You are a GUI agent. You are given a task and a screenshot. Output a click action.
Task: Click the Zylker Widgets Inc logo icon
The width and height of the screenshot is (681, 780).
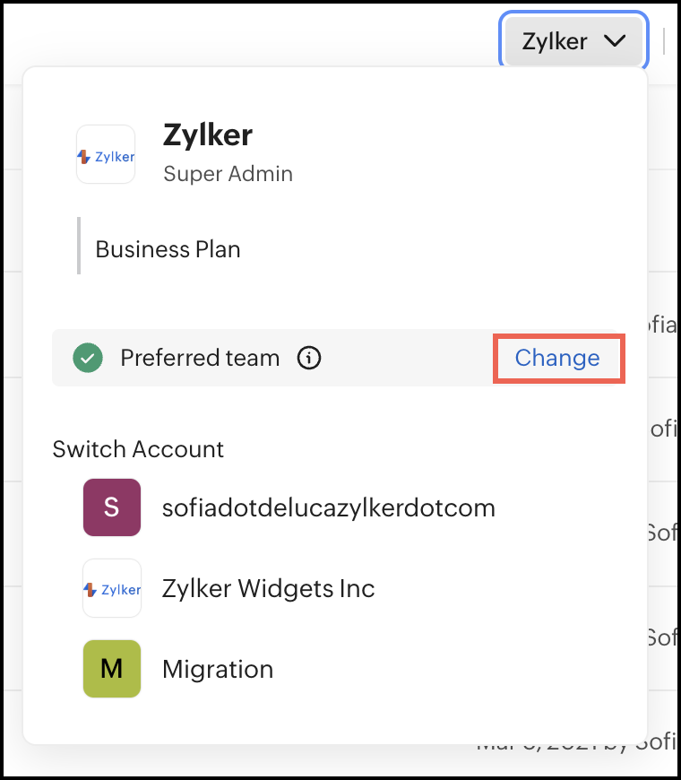point(111,589)
